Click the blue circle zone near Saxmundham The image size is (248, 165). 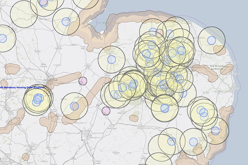point(215,131)
